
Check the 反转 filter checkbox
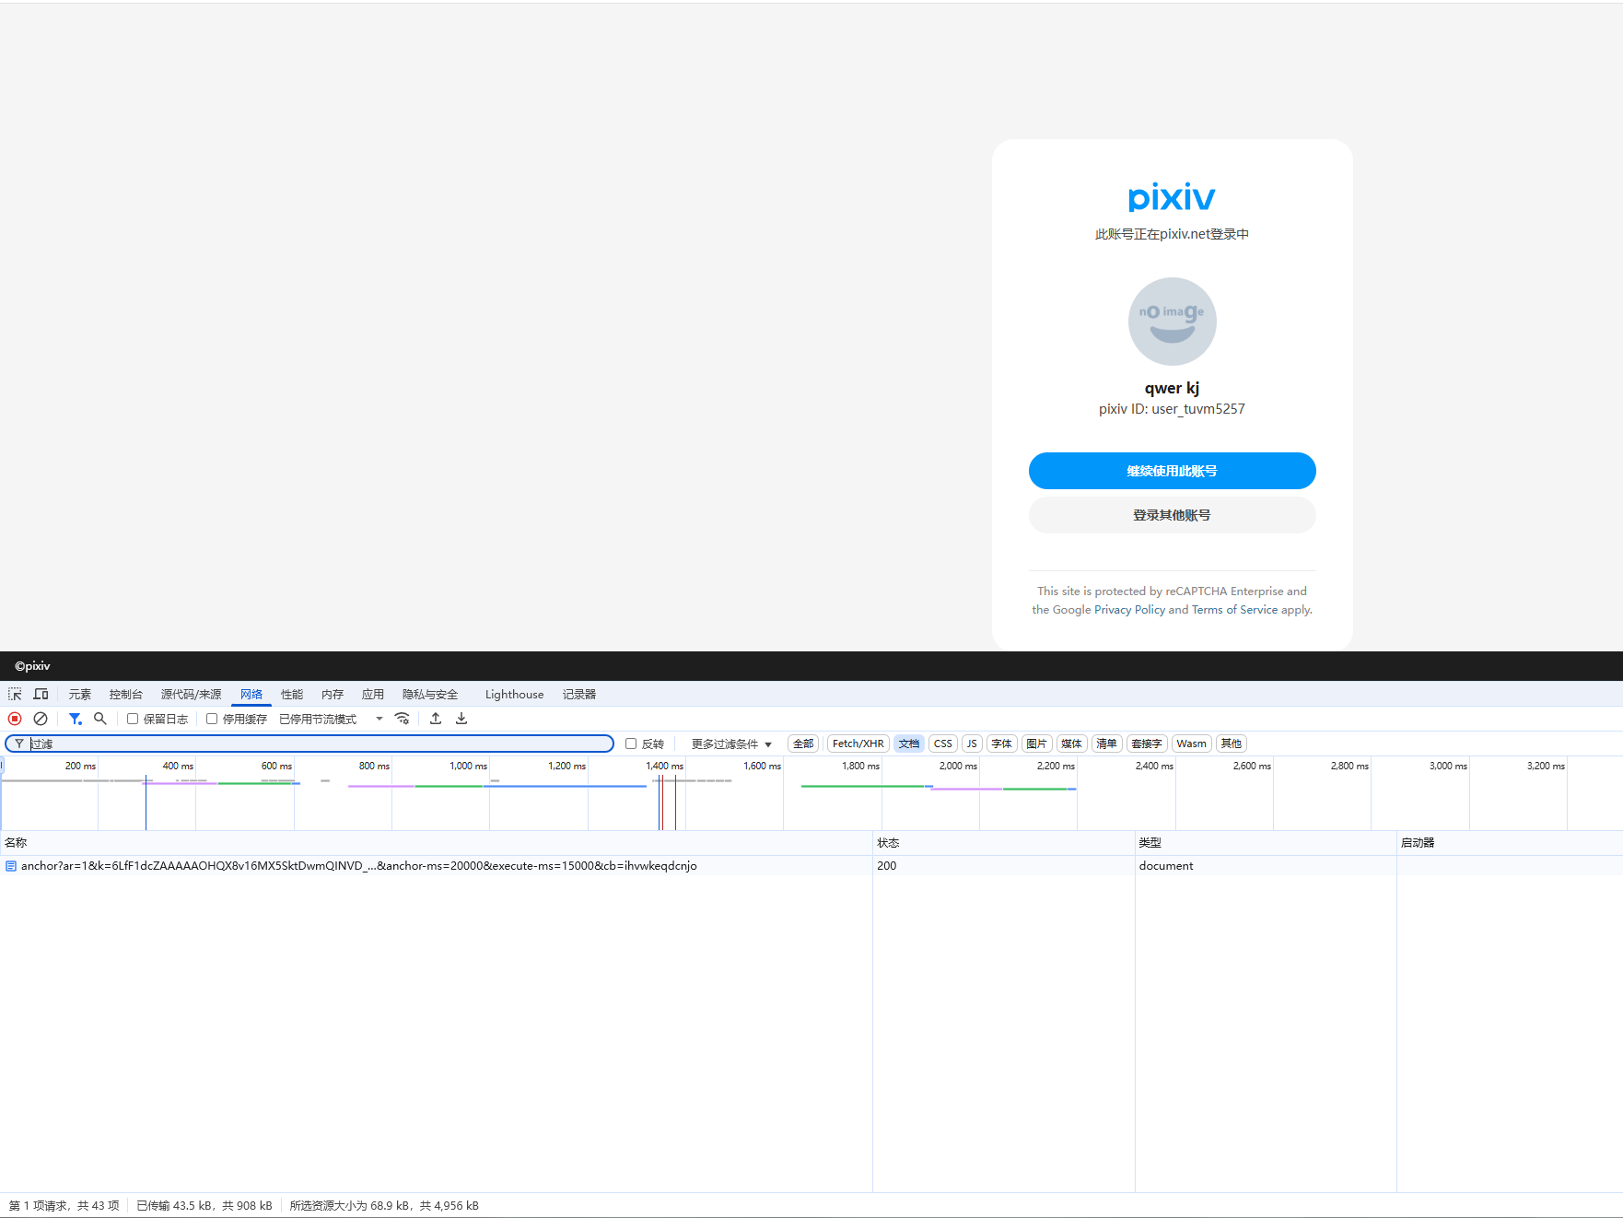point(631,744)
